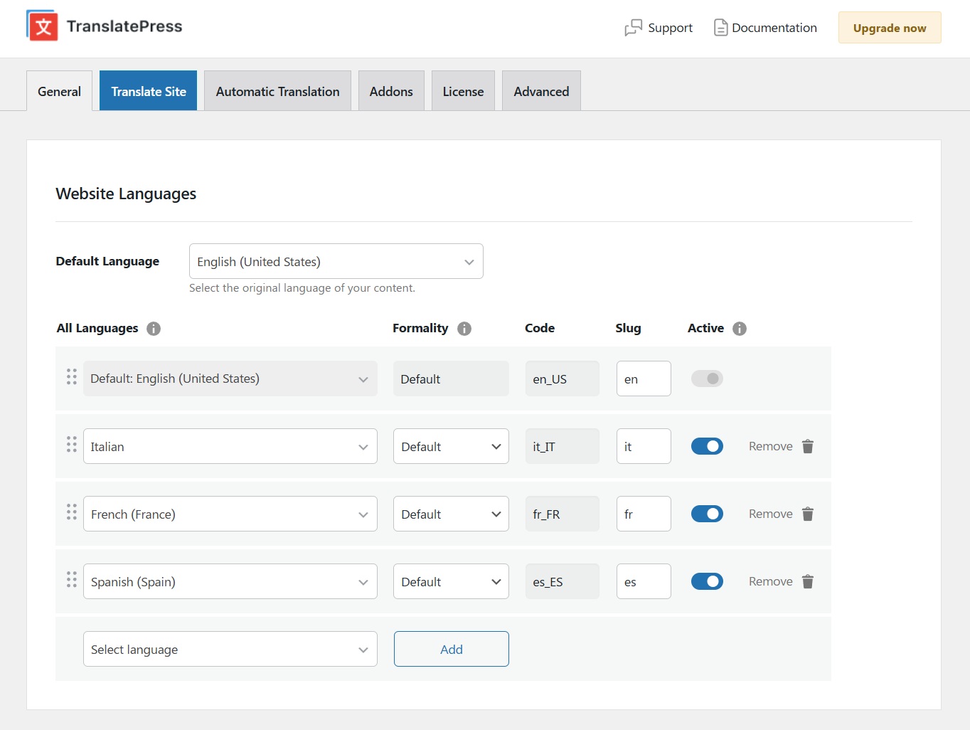Toggle the Active switch for Italian

tap(707, 446)
